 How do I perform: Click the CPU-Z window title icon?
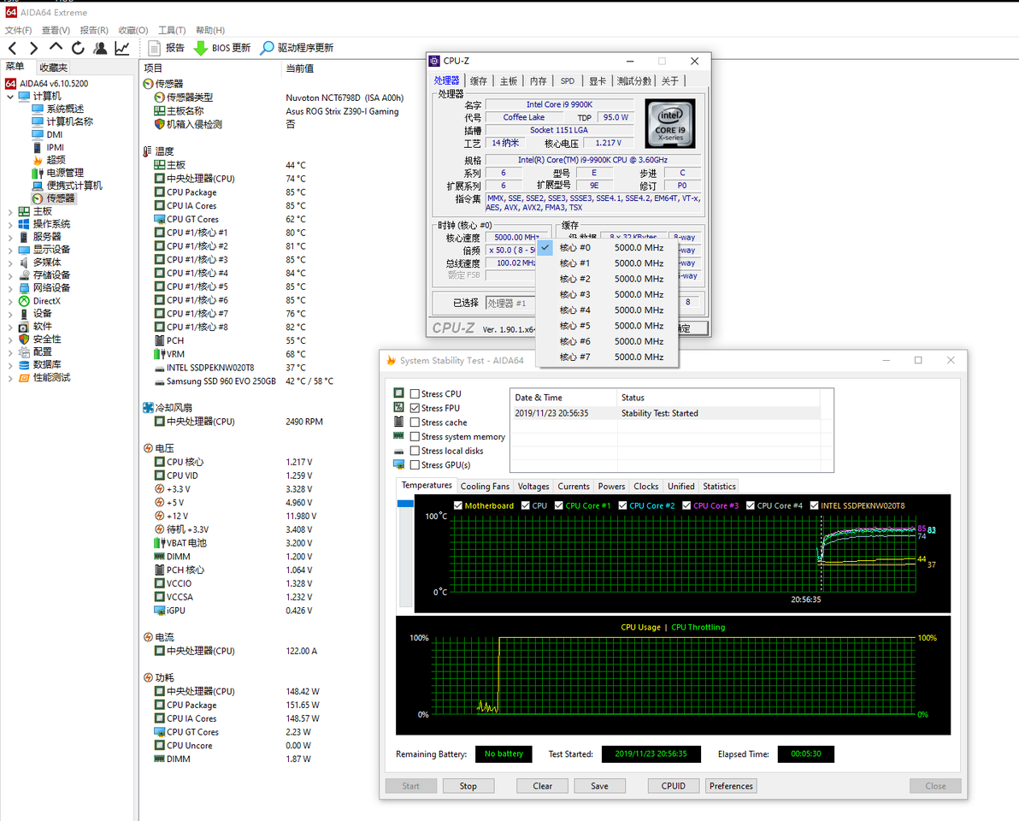pyautogui.click(x=434, y=61)
